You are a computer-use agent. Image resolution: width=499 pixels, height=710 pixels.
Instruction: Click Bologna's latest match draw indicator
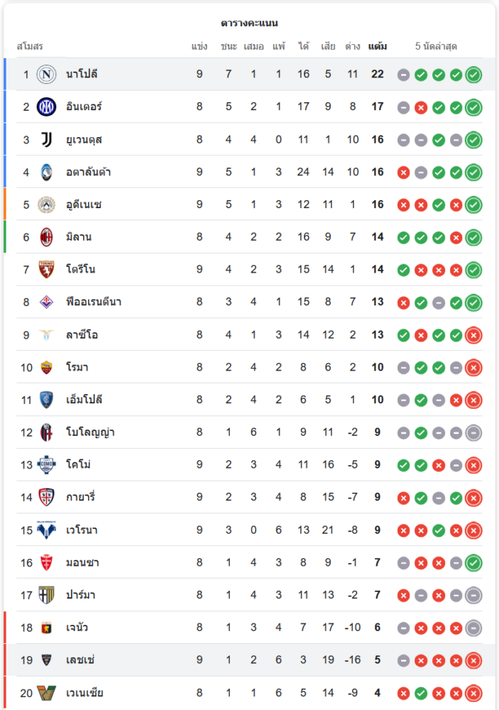tap(473, 432)
